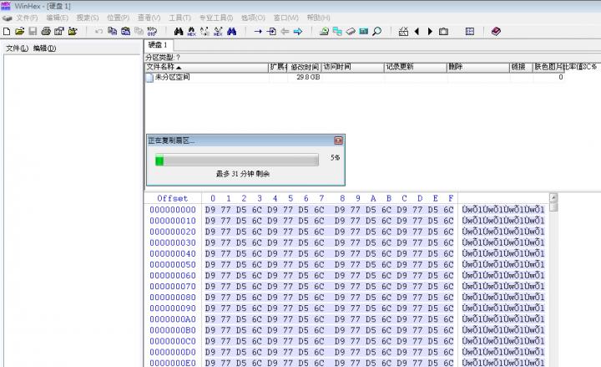Open the 窗口(W) menu
The width and height of the screenshot is (601, 367).
coord(286,18)
